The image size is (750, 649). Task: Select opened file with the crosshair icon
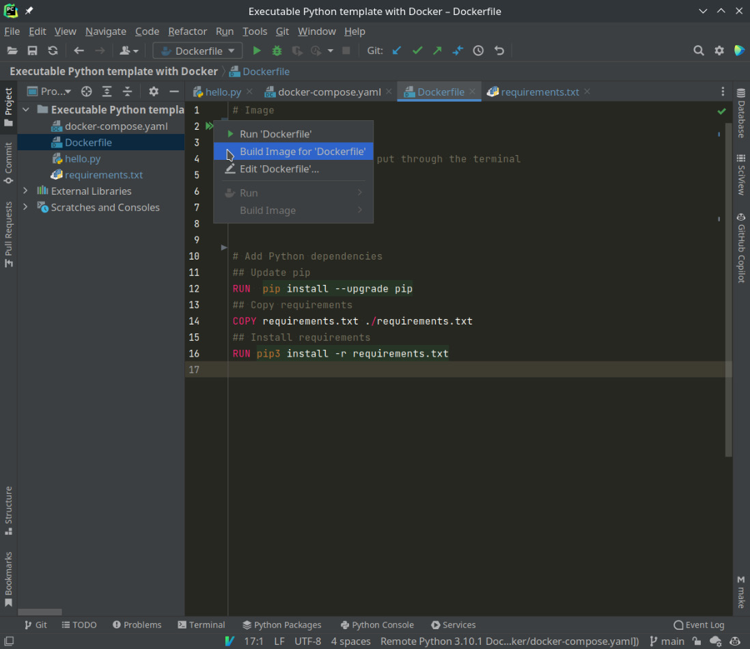[x=87, y=92]
